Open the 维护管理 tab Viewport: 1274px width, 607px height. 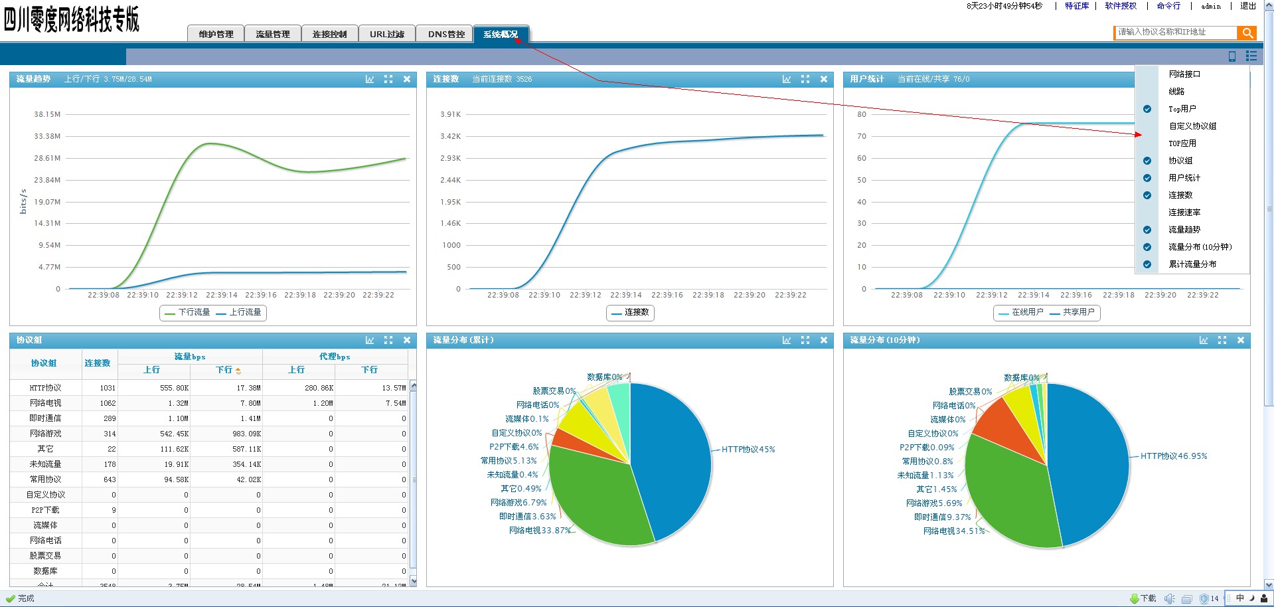click(x=216, y=34)
